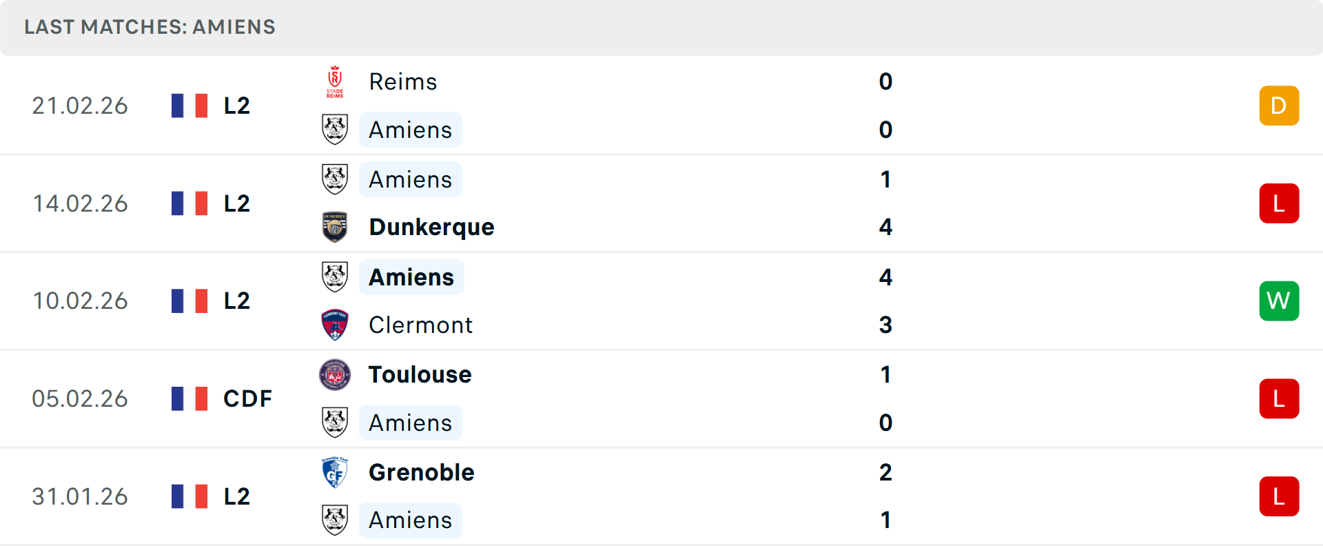The height and width of the screenshot is (546, 1323).
Task: Click the Clermont Foot club logo
Action: pos(335,325)
